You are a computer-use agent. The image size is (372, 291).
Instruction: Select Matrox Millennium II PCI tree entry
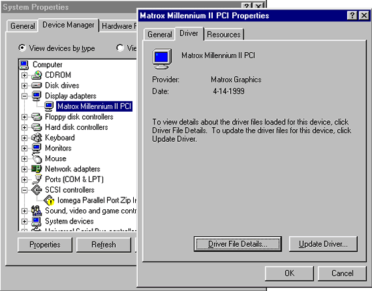(x=94, y=106)
